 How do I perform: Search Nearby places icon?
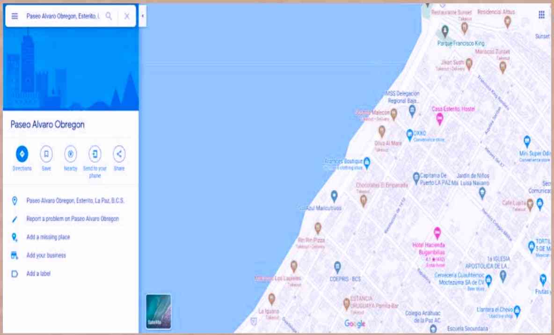[x=71, y=154]
